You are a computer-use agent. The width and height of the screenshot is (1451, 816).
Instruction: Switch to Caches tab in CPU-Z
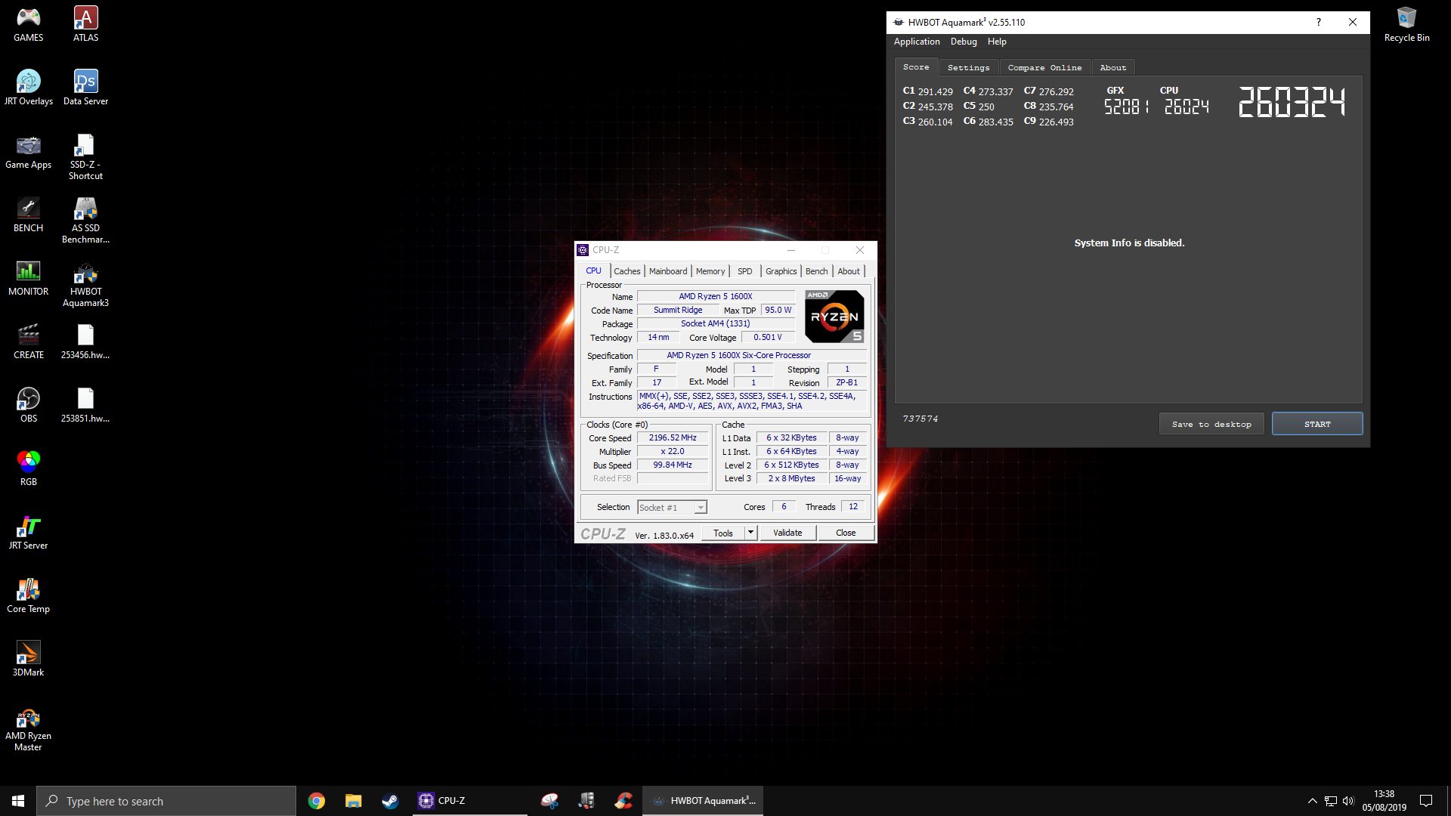pos(626,271)
